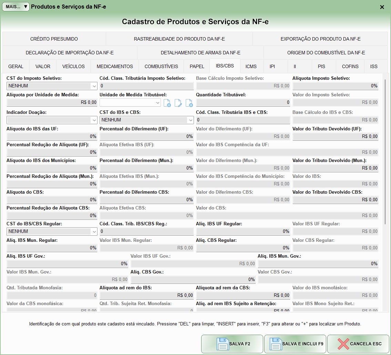Select the DETALHAMENTO DE ARMAS DA NF-E tab
Viewport: 391px width, 355px height.
click(200, 53)
